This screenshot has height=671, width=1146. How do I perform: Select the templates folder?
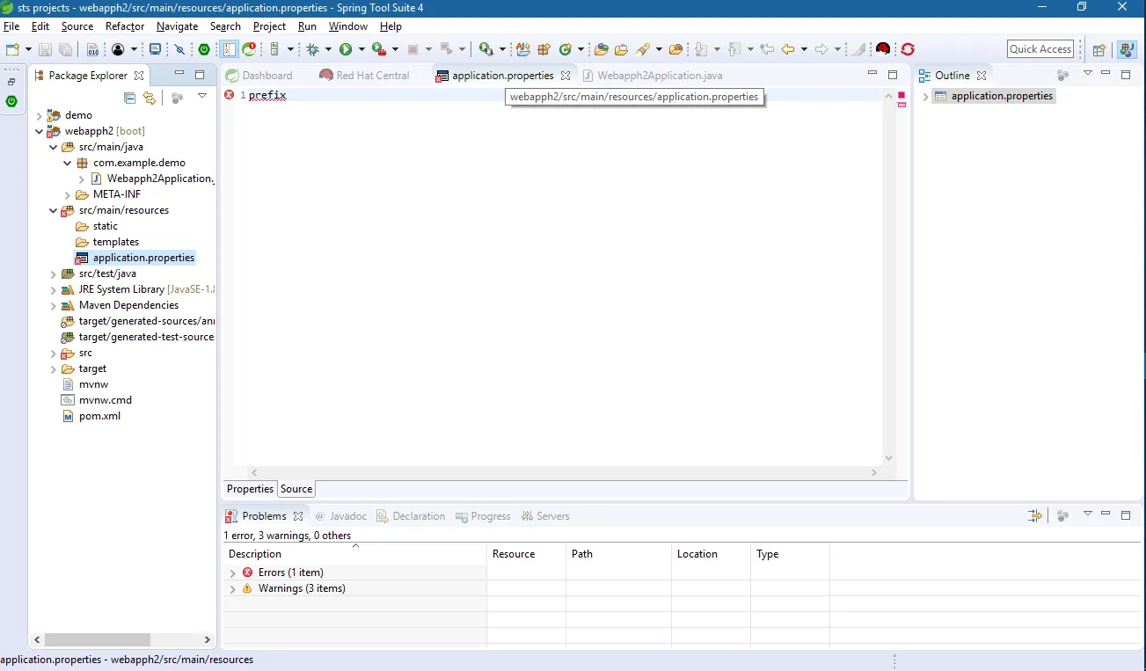point(107,242)
